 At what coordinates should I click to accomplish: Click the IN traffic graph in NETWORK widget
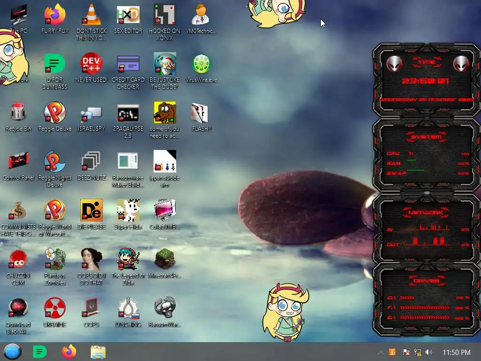(x=427, y=228)
